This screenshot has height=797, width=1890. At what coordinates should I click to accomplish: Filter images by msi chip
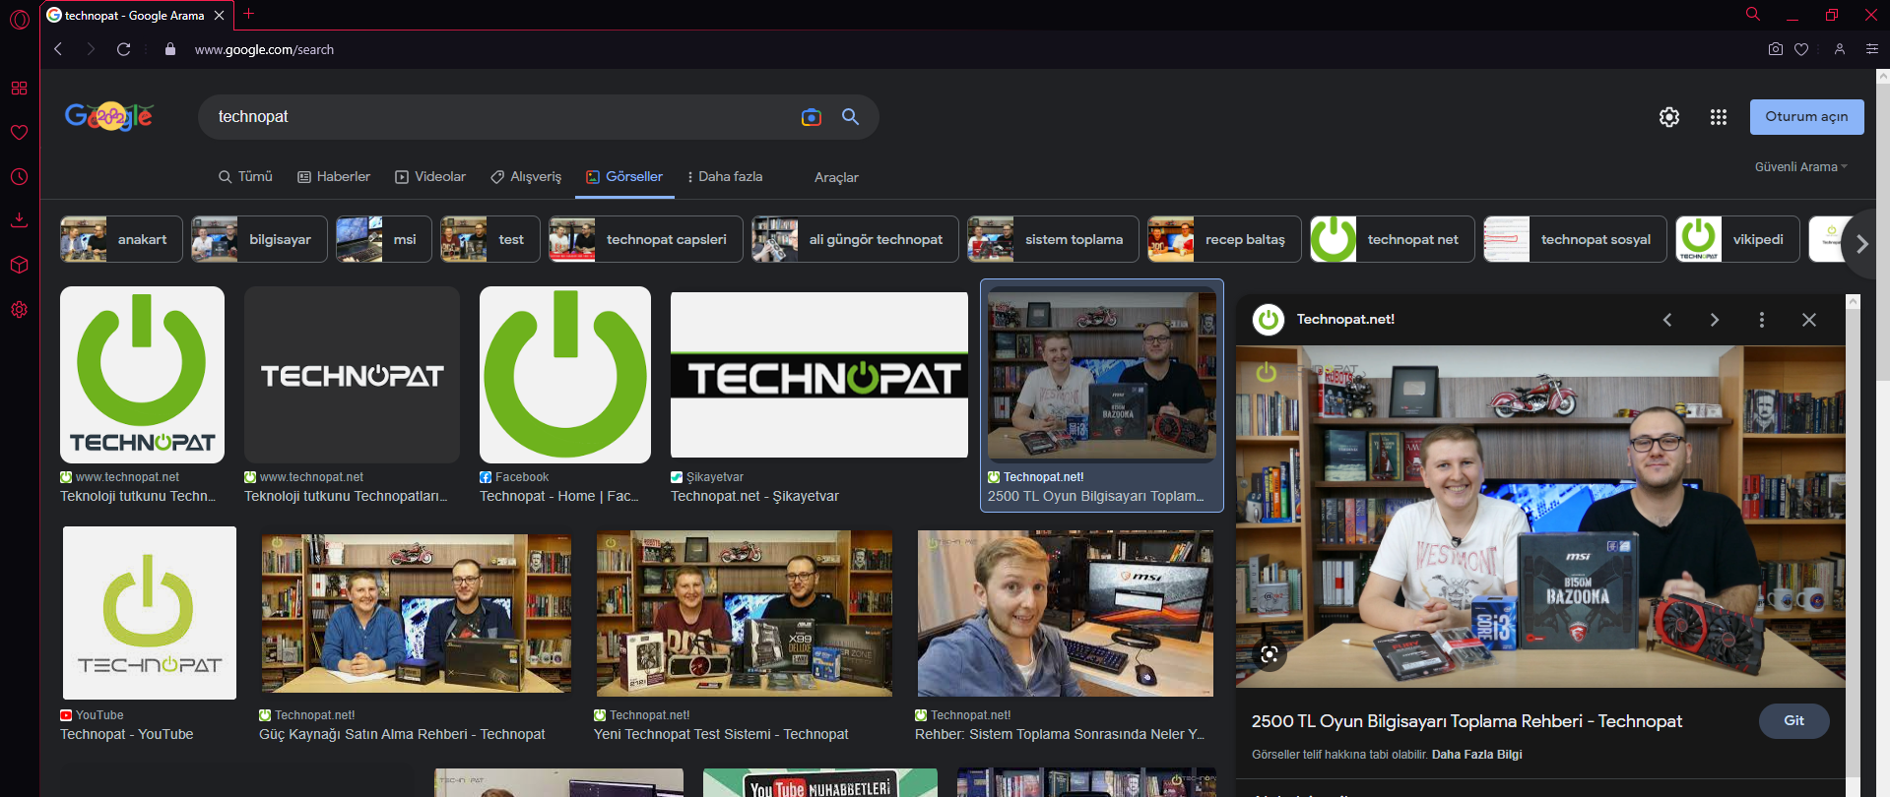coord(384,239)
